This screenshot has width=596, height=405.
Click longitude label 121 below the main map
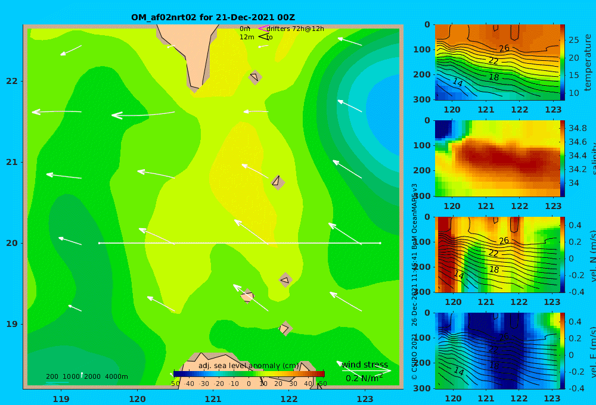pyautogui.click(x=213, y=399)
